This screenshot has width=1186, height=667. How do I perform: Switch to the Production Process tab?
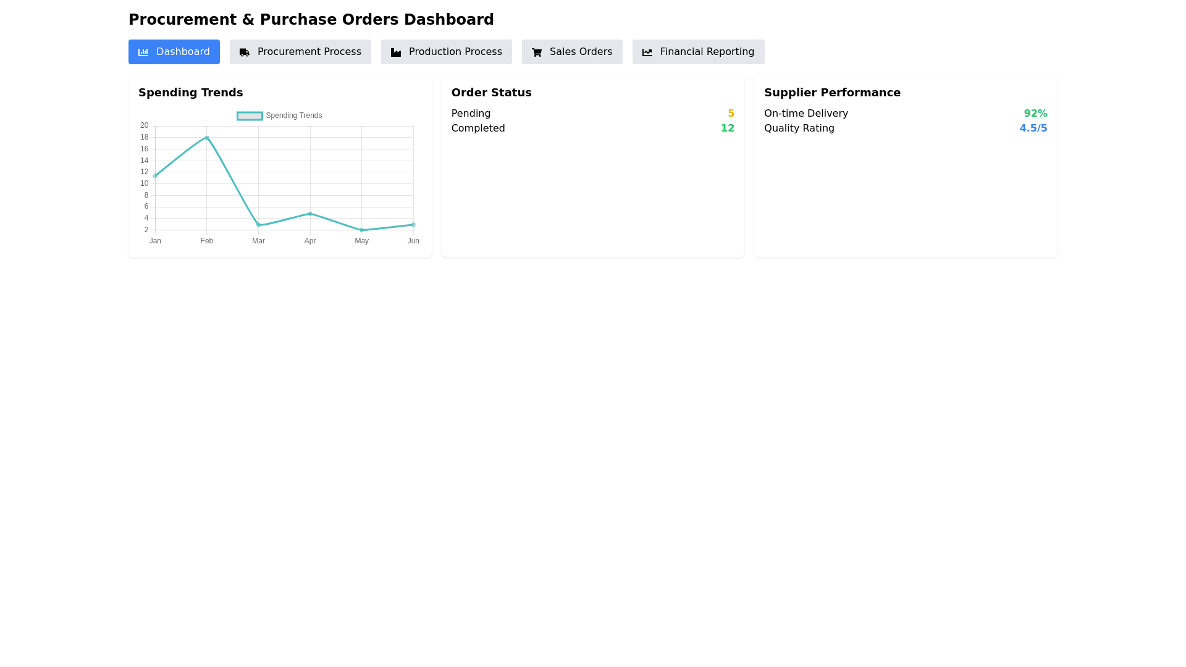click(x=455, y=52)
